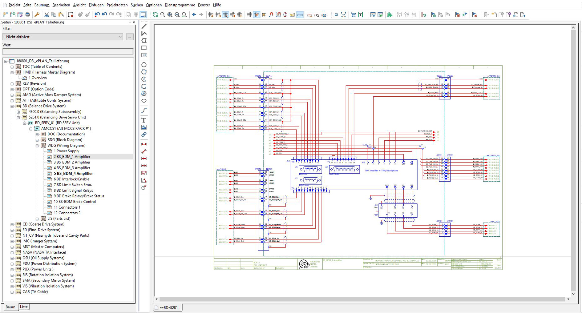Collapse the WDG (Wiring Diagram) node
Screen dimensions: 582x313
37,146
